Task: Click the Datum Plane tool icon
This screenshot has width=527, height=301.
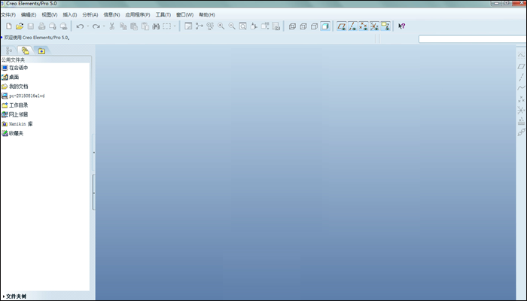Action: [521, 66]
